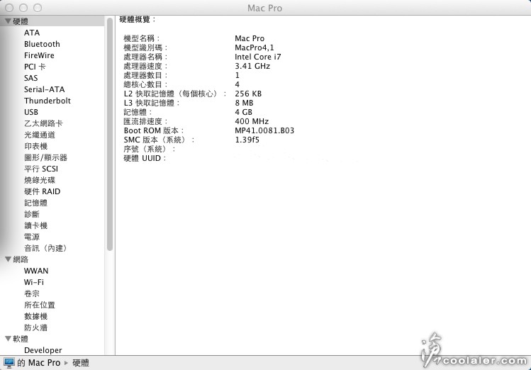This screenshot has height=370, width=531.
Task: Open 防火牆 entry
Action: pyautogui.click(x=35, y=327)
